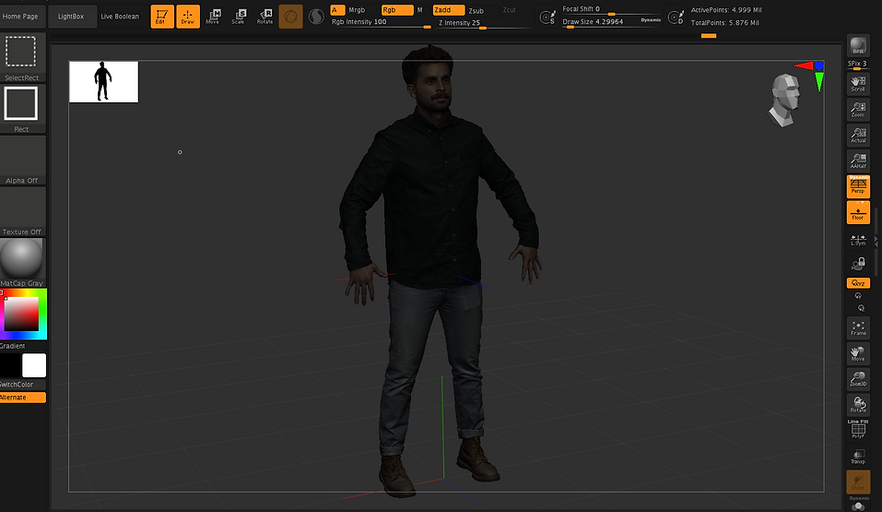Toggle the Xyz rotation mode button
The width and height of the screenshot is (882, 512).
(858, 283)
